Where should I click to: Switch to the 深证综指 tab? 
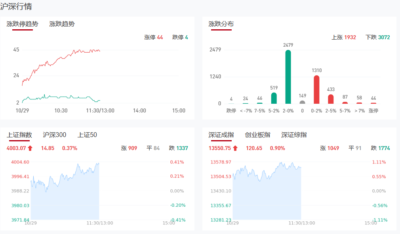pos(294,135)
